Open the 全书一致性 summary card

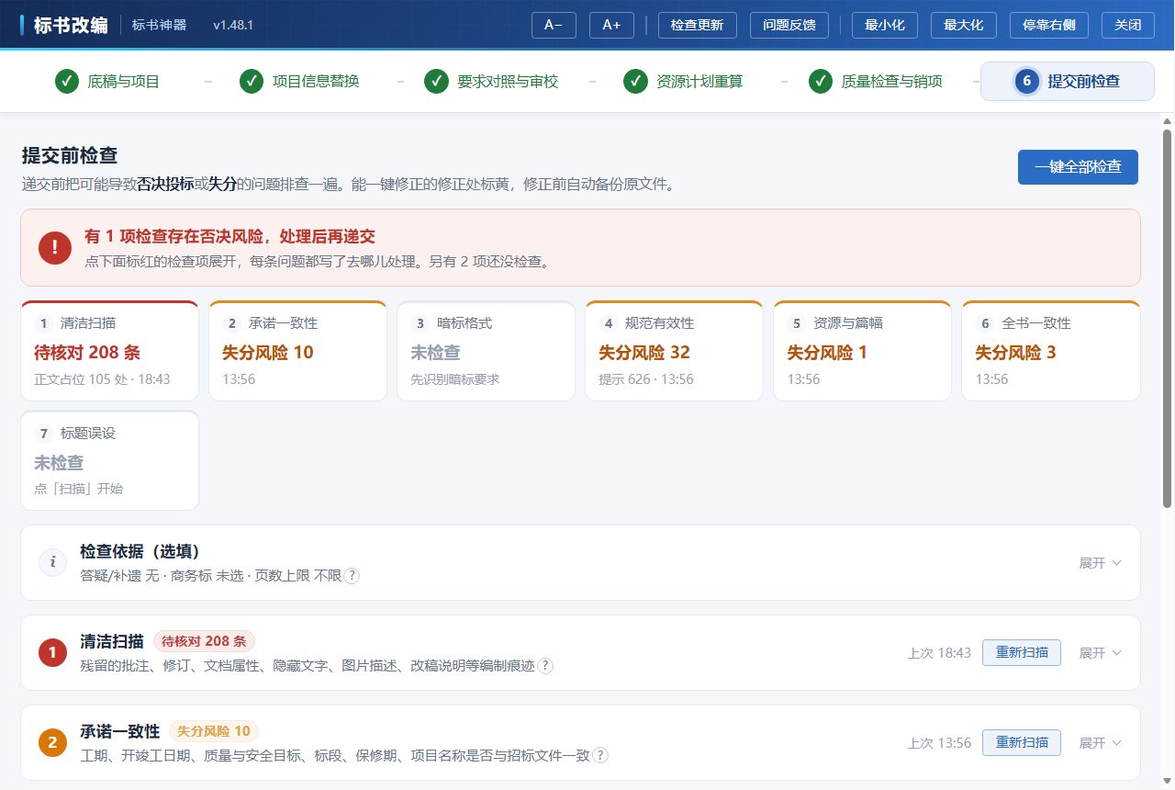click(x=1050, y=351)
